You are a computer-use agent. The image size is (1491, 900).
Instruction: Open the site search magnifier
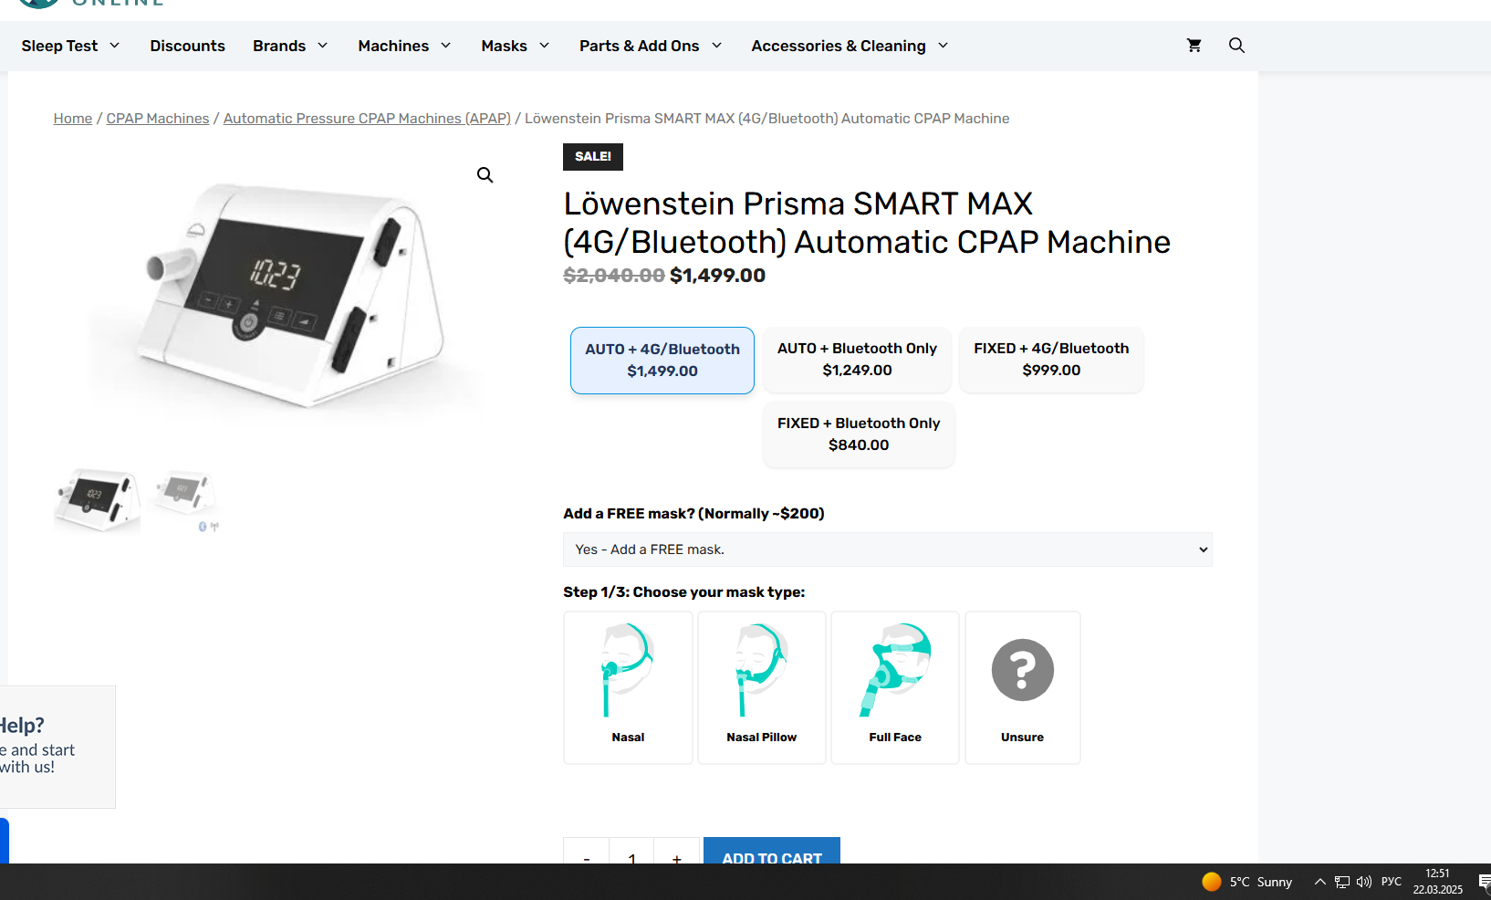pos(1236,46)
